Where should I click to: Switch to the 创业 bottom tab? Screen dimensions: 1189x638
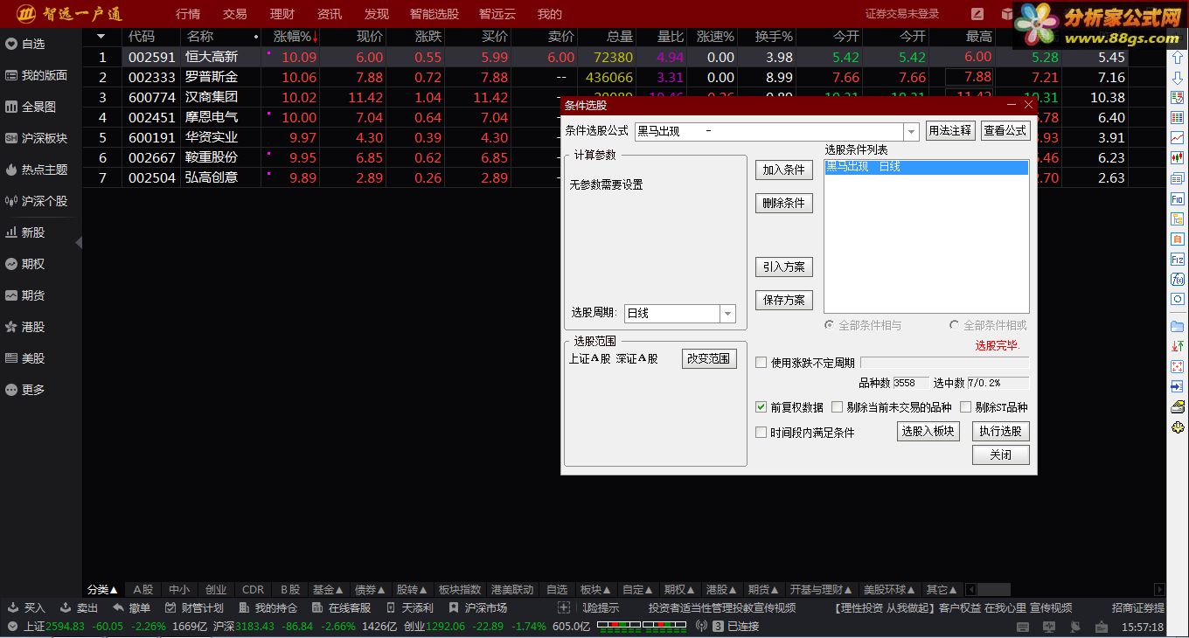point(216,590)
